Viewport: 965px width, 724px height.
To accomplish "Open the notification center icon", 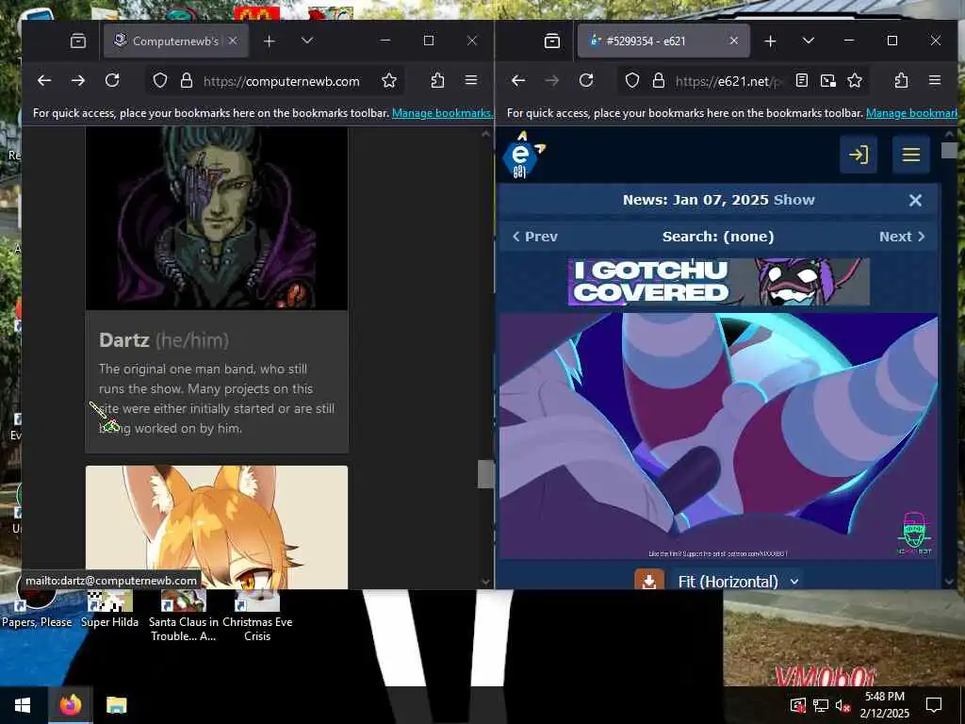I will tap(934, 705).
